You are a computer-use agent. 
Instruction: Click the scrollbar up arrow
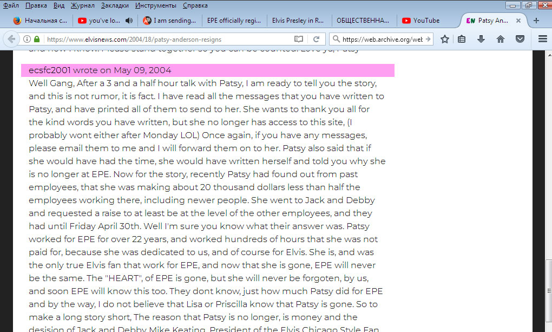549,55
